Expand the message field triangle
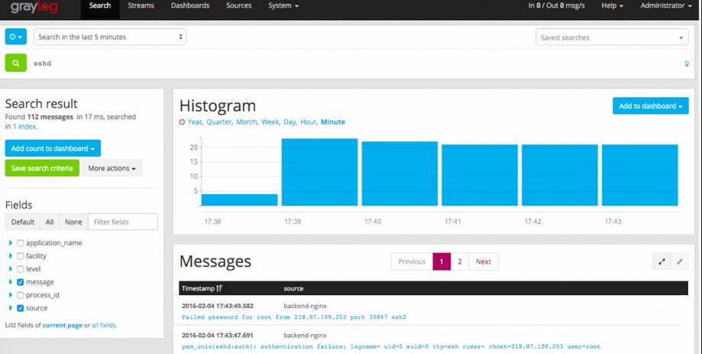The width and height of the screenshot is (702, 354). (10, 281)
